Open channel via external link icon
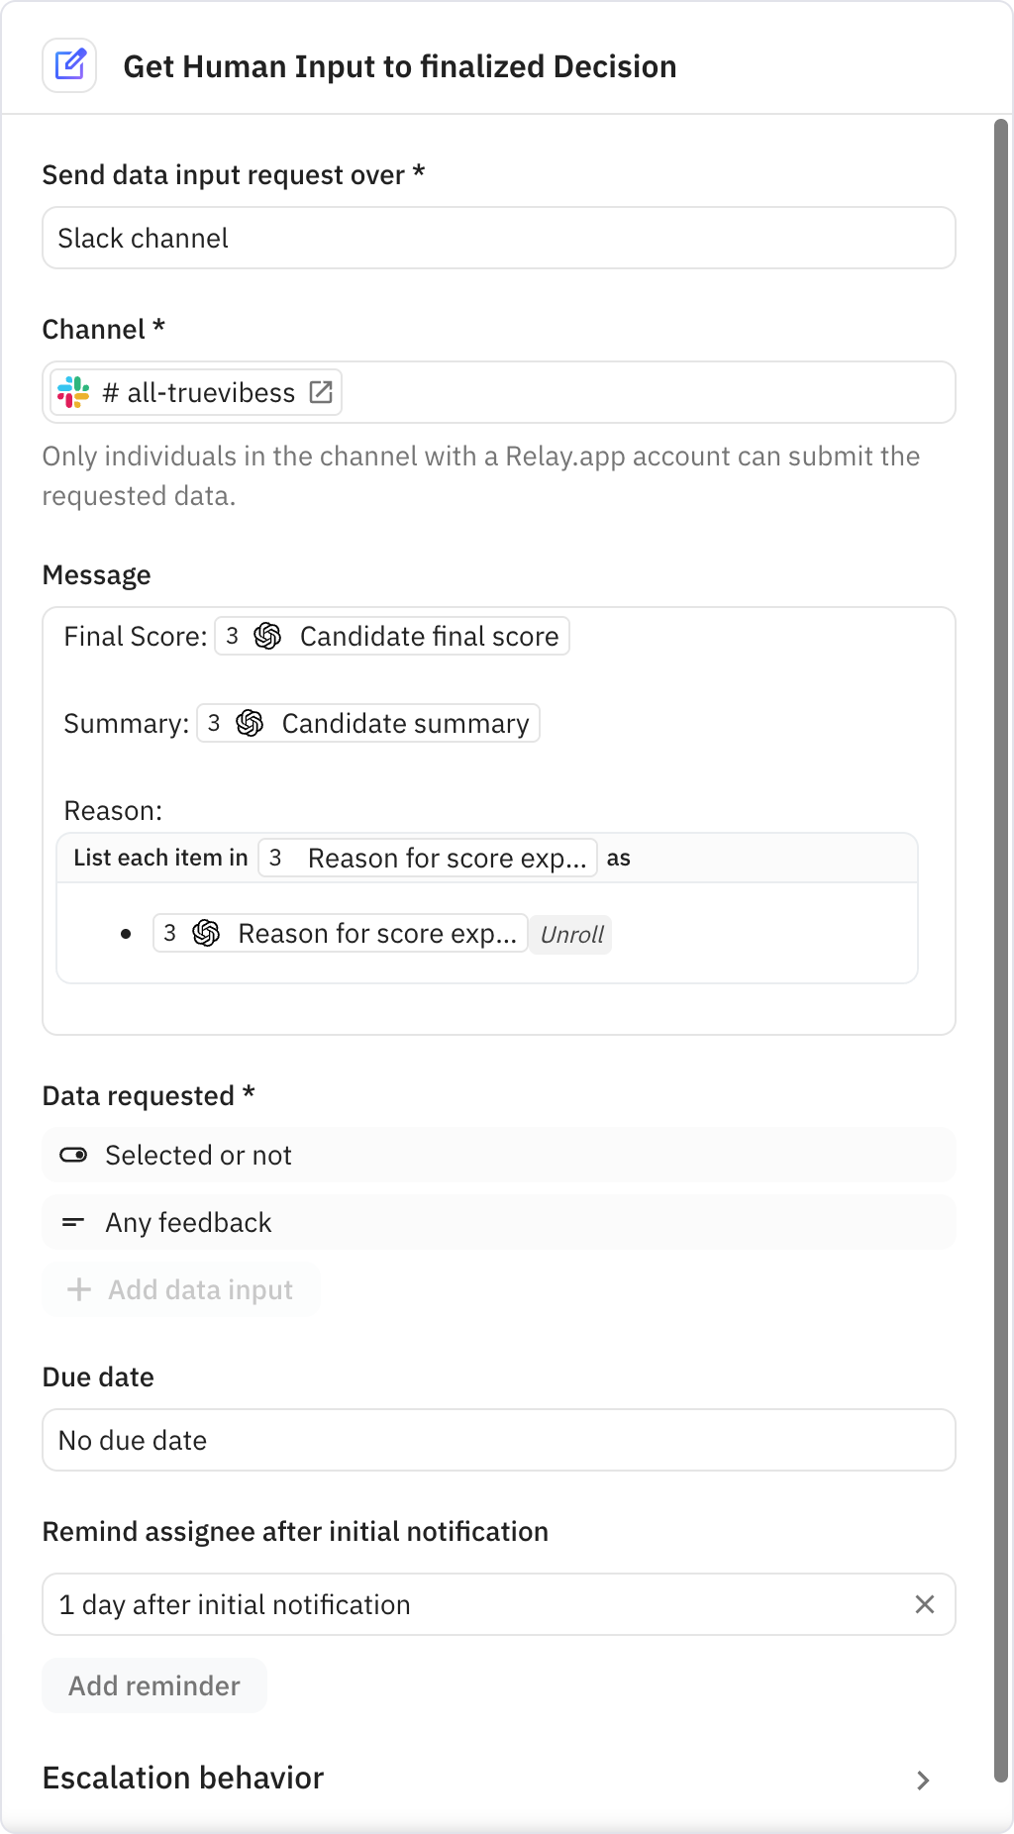Screen dimensions: 1014x1834 321,392
